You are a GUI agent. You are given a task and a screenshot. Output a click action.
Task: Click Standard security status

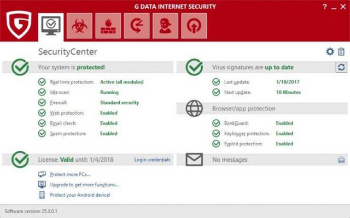click(x=119, y=103)
